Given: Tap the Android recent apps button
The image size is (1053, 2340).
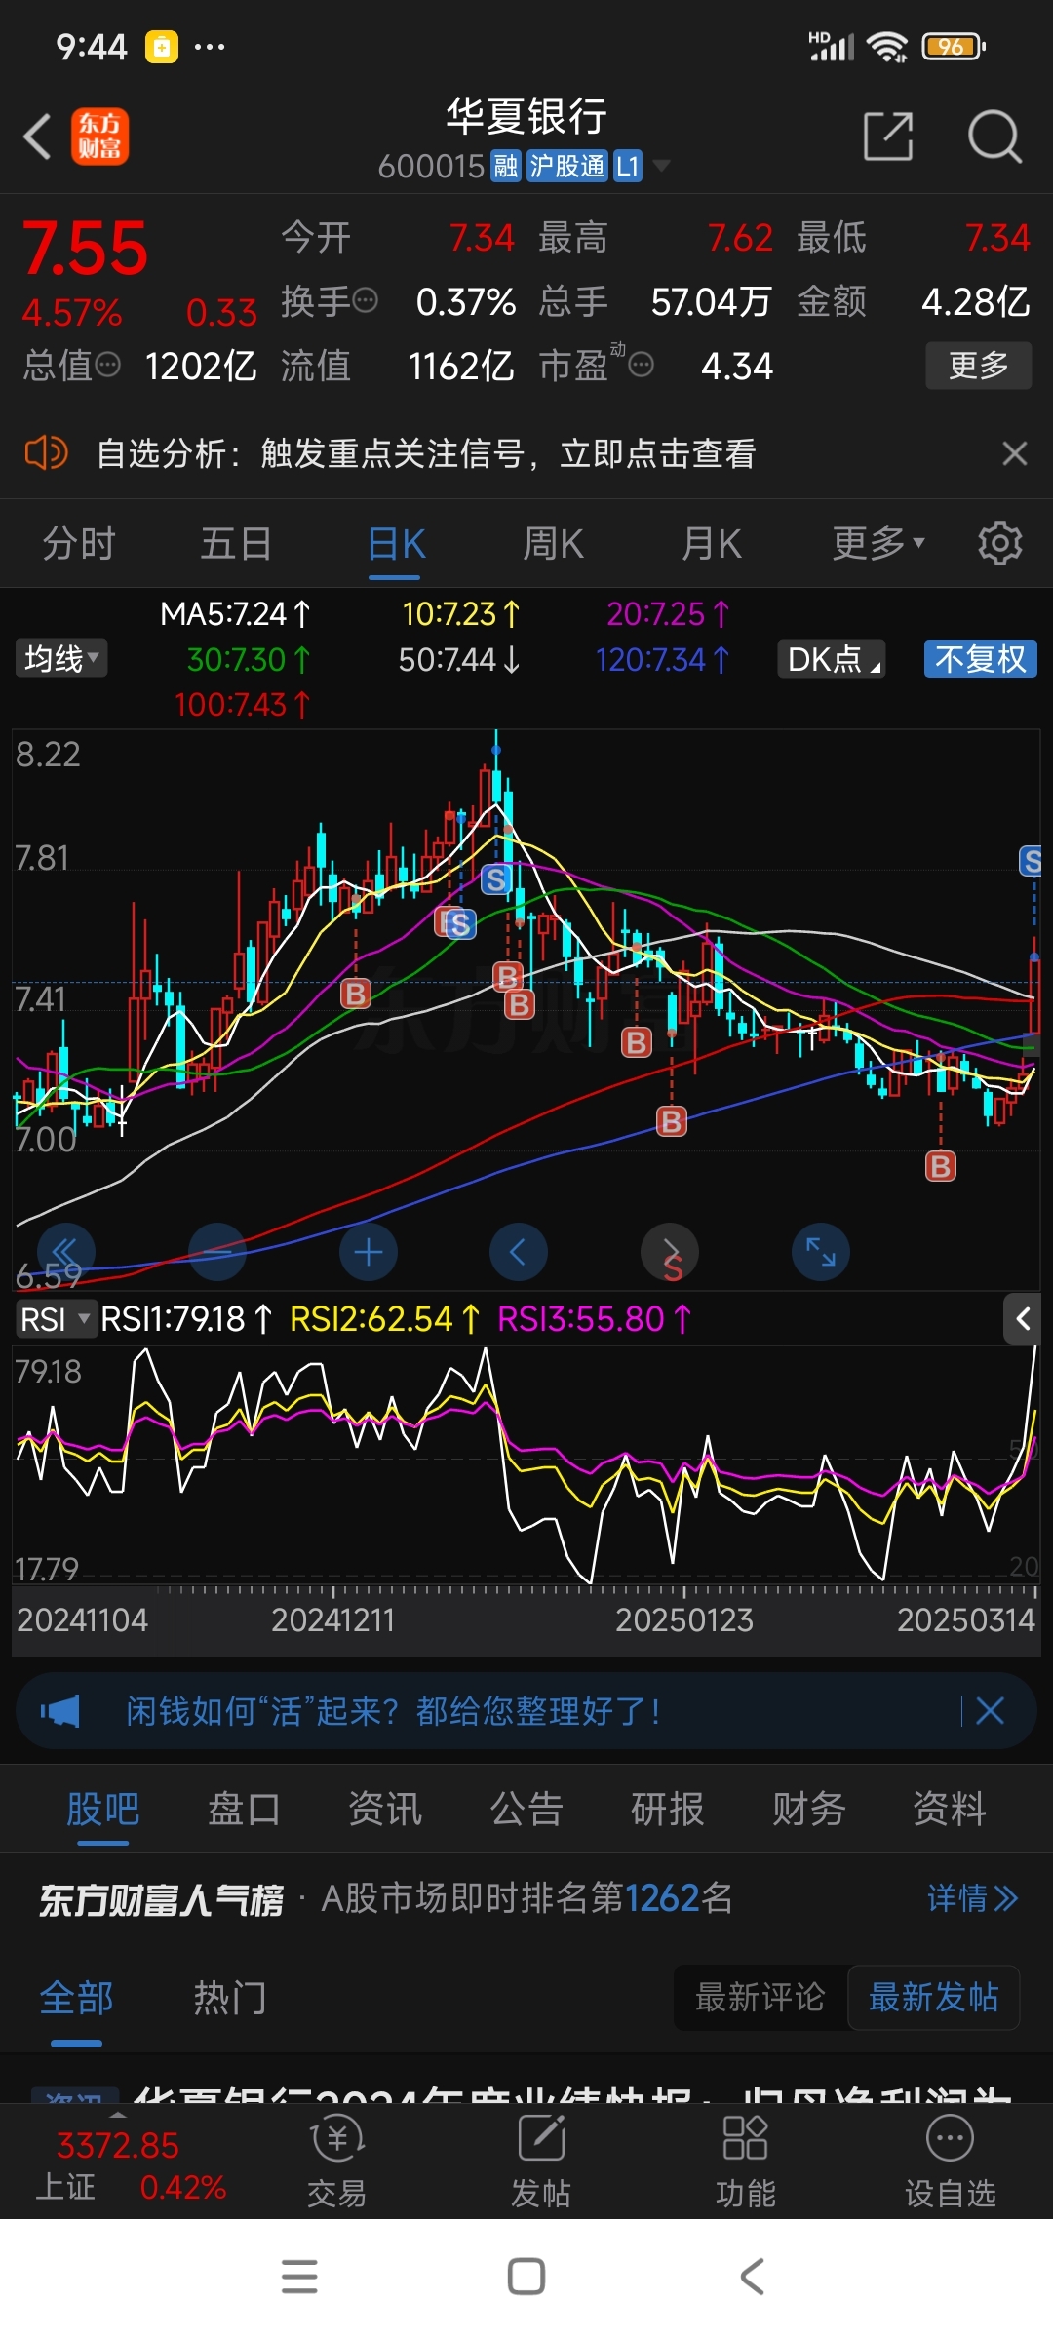Looking at the screenshot, I should click(x=299, y=2278).
